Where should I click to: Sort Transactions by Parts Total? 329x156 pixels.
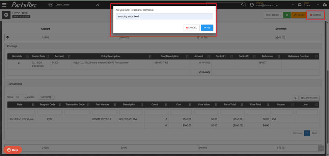click(x=231, y=104)
